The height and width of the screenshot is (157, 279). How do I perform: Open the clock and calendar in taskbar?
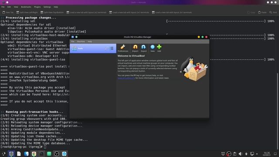tap(267, 154)
